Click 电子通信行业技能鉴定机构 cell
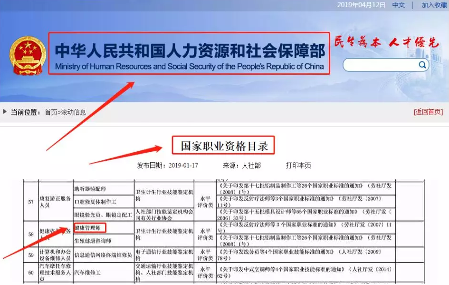Viewport: 449px width, 285px height. 164,255
